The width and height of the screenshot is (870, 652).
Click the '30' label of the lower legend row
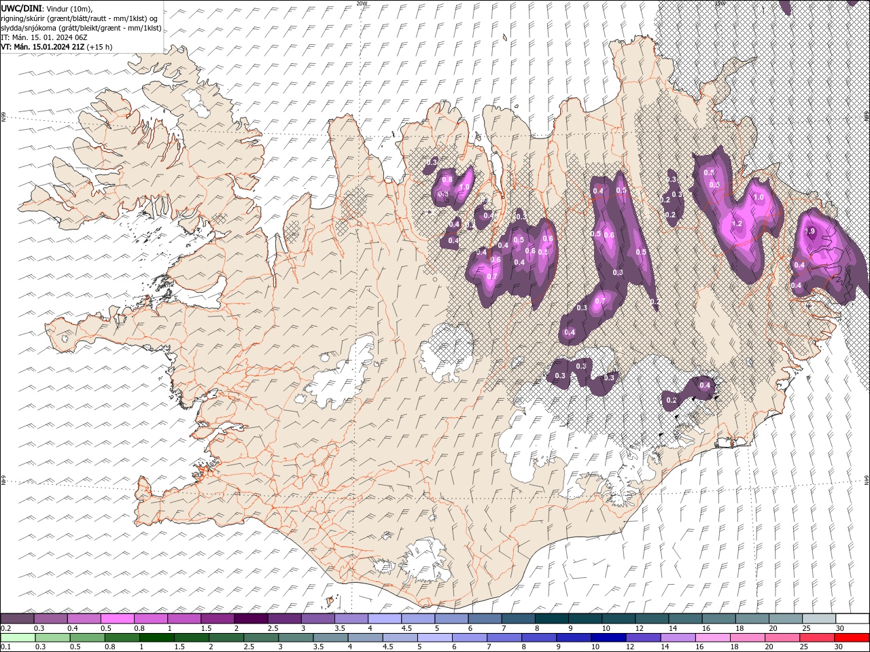point(839,647)
